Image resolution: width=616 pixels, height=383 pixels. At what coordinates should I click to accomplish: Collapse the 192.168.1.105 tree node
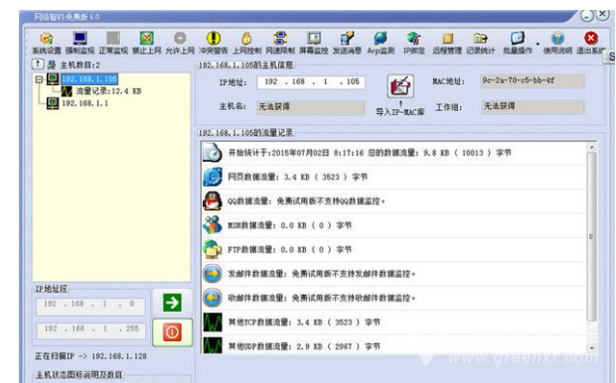pyautogui.click(x=39, y=79)
